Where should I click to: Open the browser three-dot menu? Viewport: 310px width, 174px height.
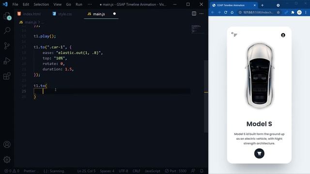tap(306, 12)
